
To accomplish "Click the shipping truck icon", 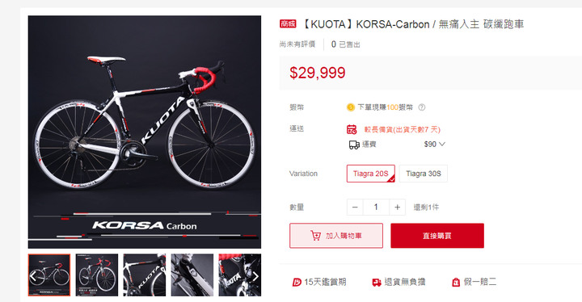I will point(354,145).
